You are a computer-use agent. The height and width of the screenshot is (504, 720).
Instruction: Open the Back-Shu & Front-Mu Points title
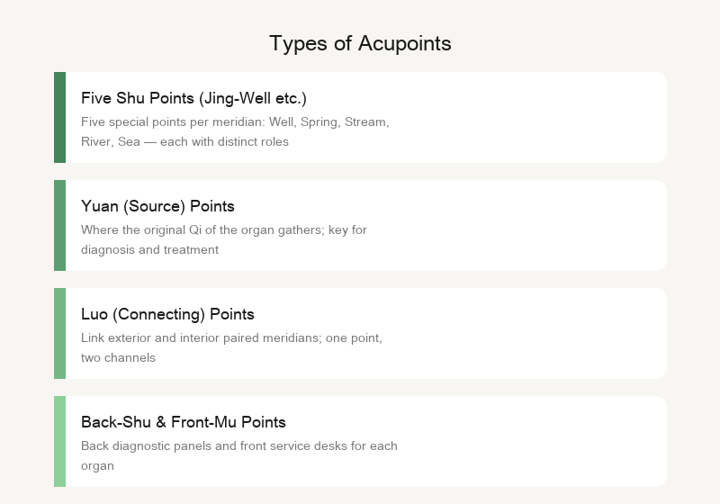pyautogui.click(x=184, y=422)
